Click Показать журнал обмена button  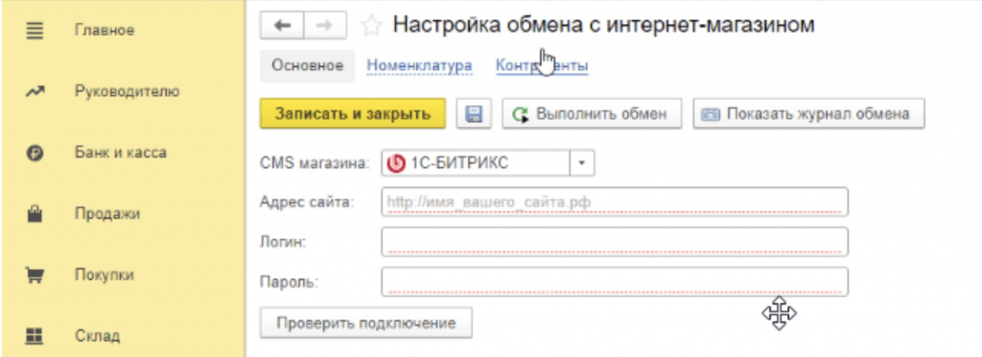tap(808, 114)
